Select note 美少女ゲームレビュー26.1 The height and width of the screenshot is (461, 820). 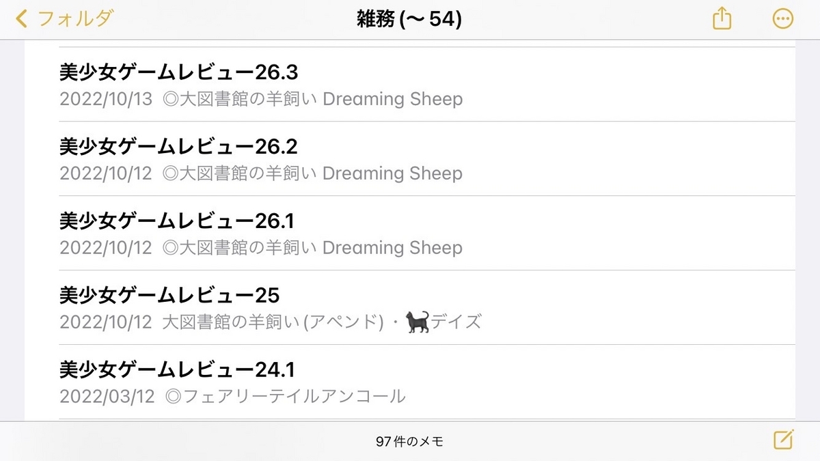(x=410, y=234)
